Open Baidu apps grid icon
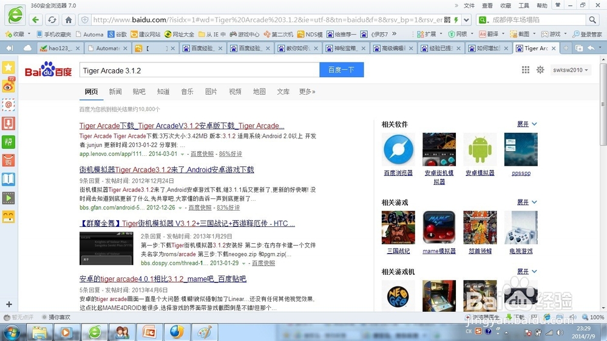Viewport: 607px width, 341px height. coord(525,70)
